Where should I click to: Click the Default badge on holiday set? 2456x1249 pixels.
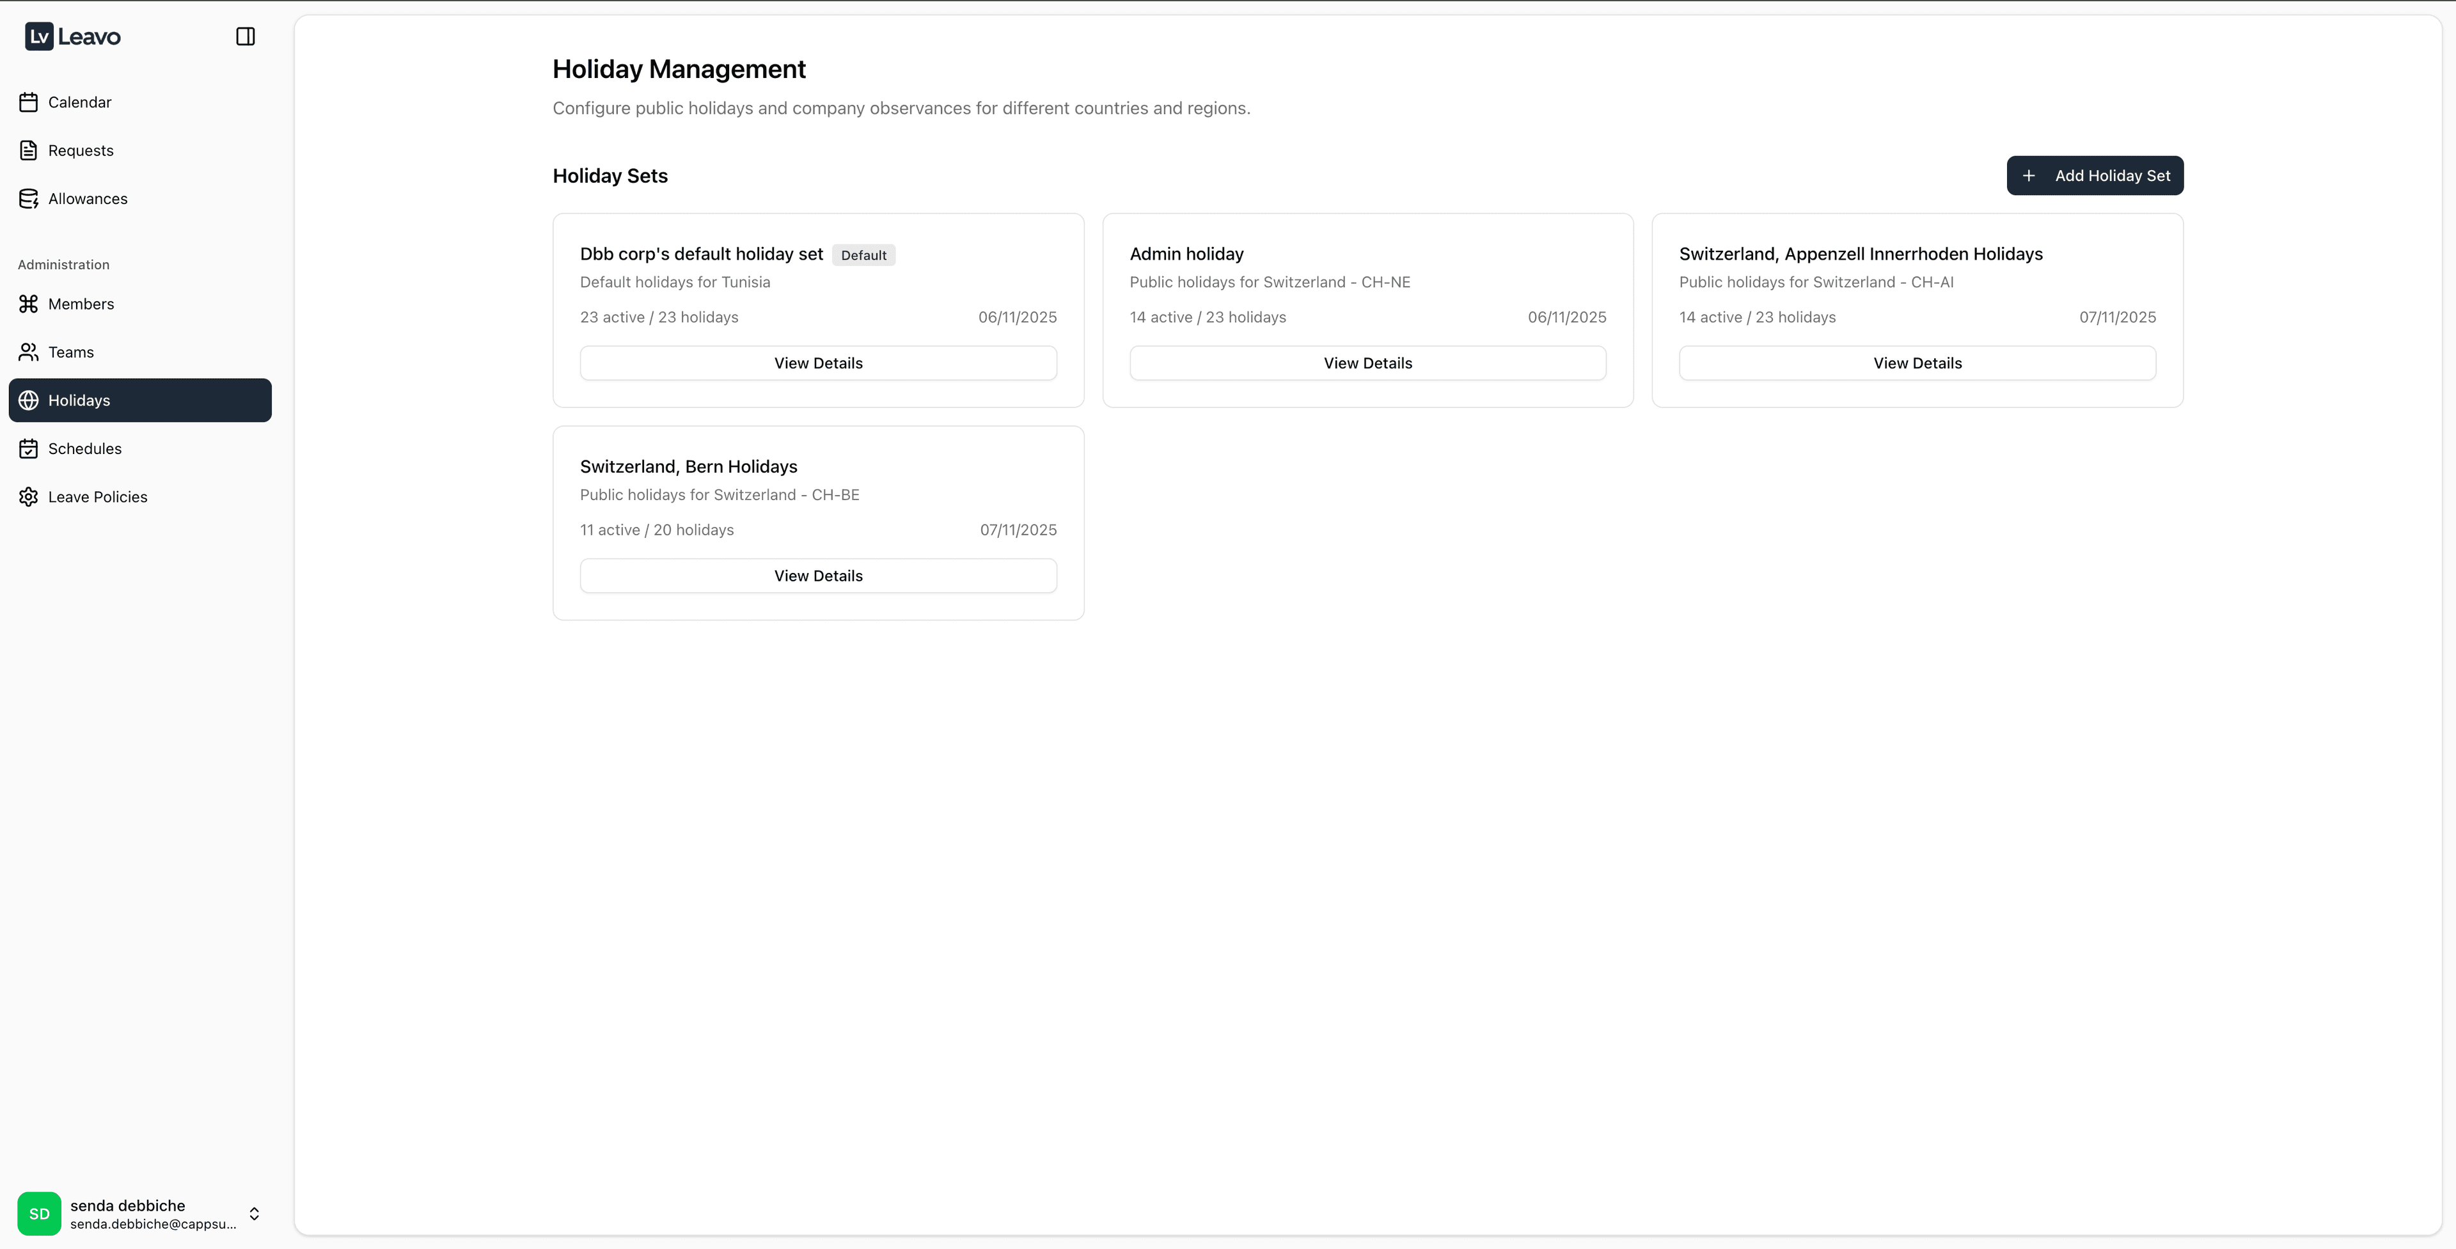pyautogui.click(x=863, y=256)
